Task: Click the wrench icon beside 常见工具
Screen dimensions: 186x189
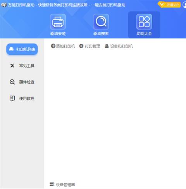Action: tap(12, 66)
